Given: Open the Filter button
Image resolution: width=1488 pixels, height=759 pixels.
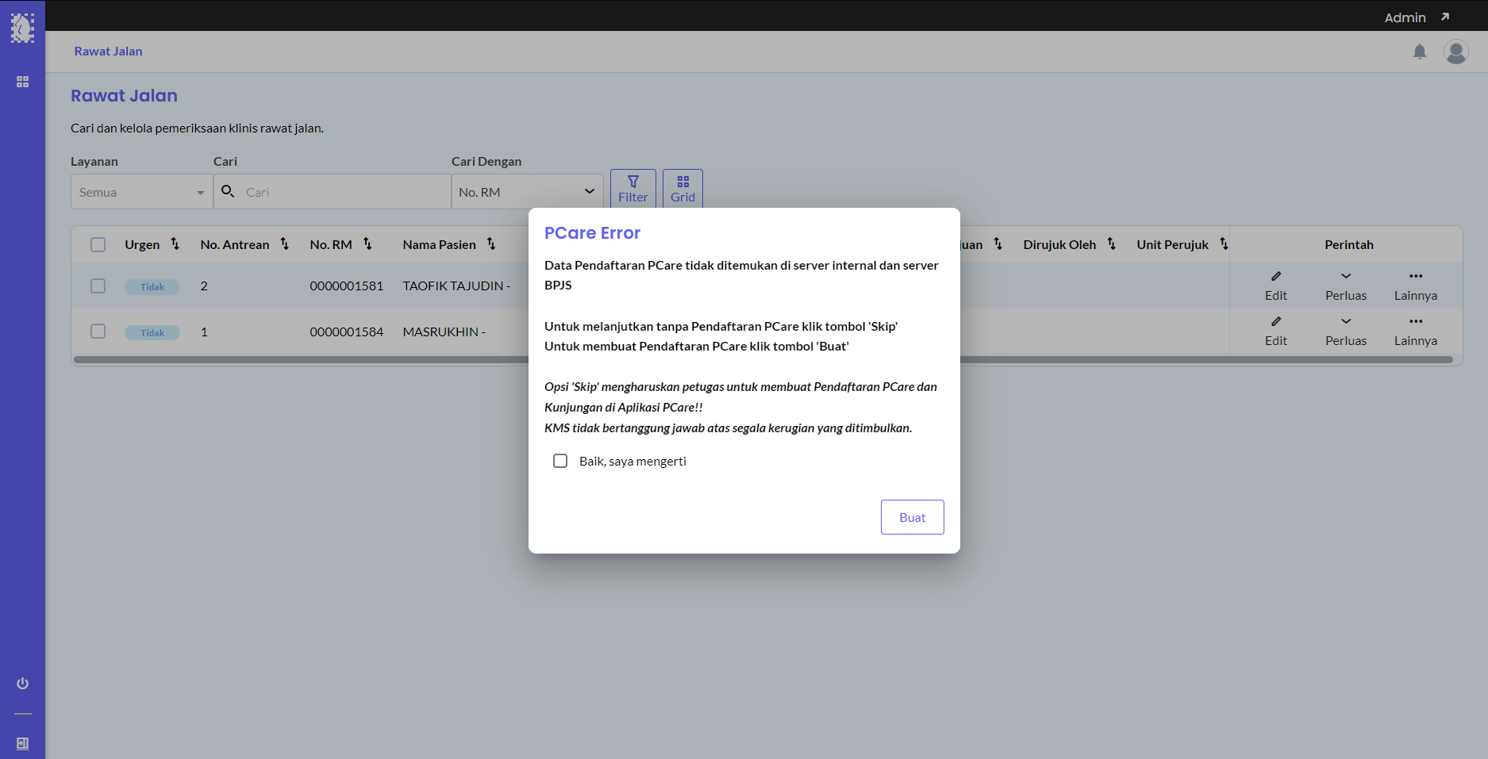Looking at the screenshot, I should (x=633, y=189).
